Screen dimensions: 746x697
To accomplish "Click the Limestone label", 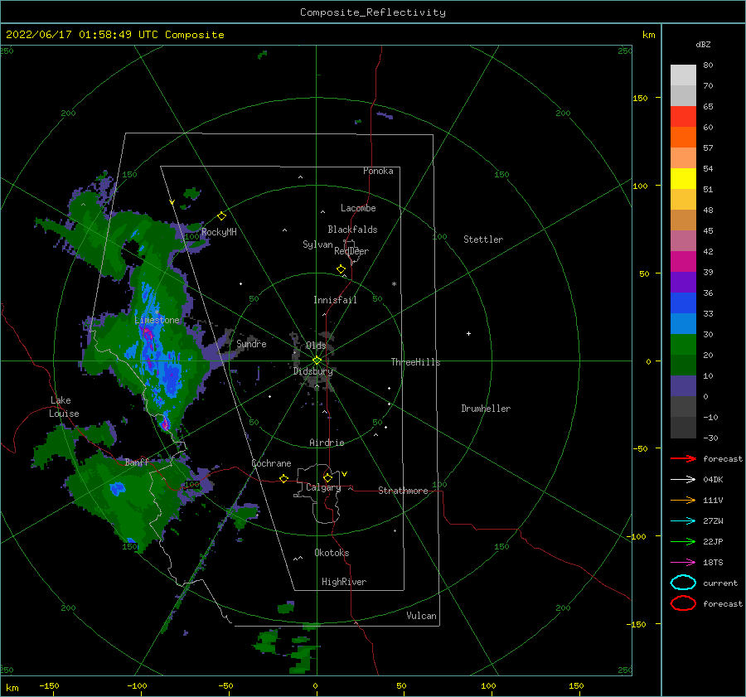I will (x=157, y=320).
